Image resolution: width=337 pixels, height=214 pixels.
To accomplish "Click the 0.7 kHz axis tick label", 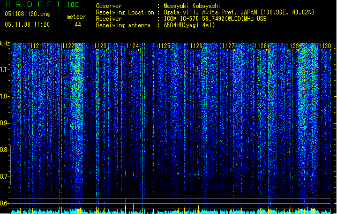I will [4, 177].
